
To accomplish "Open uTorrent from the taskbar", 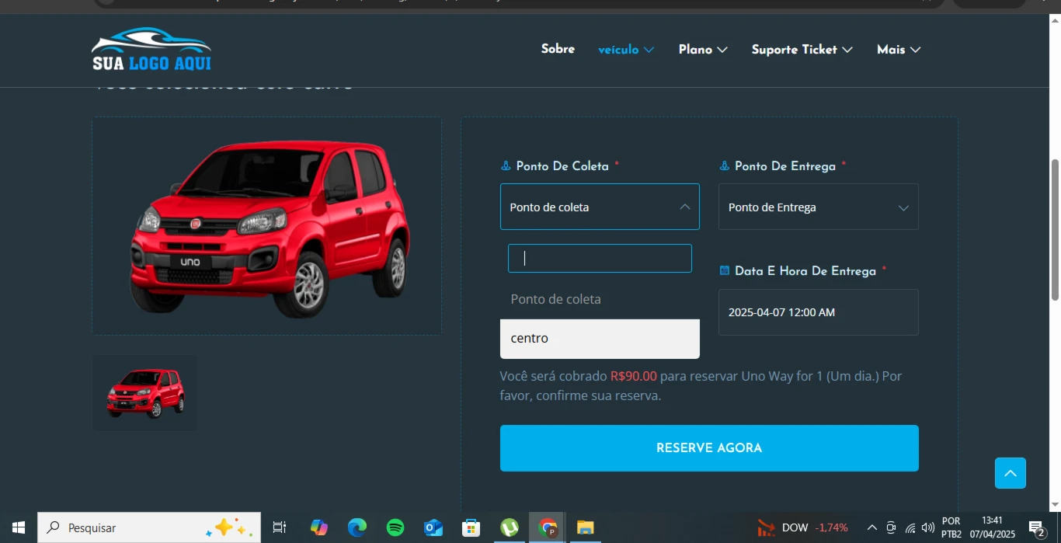I will tap(510, 527).
